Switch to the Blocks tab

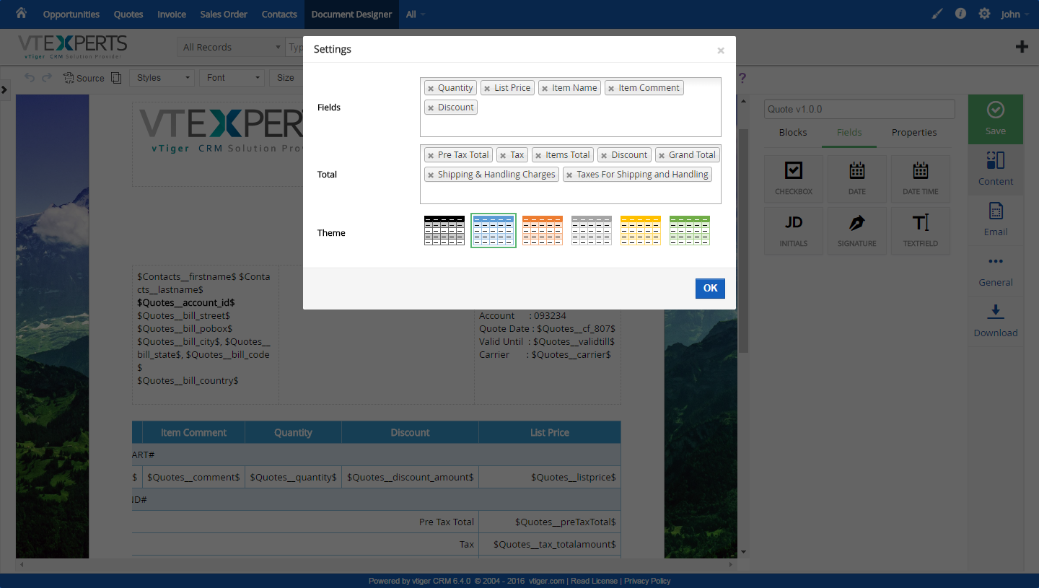click(793, 133)
